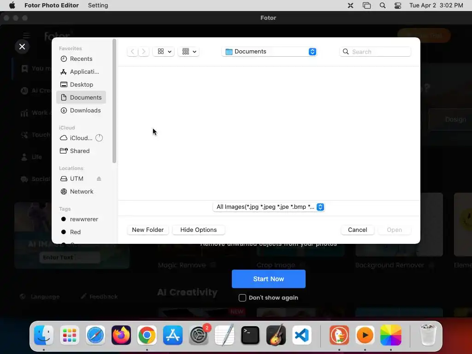Open Recents in the sidebar

81,59
